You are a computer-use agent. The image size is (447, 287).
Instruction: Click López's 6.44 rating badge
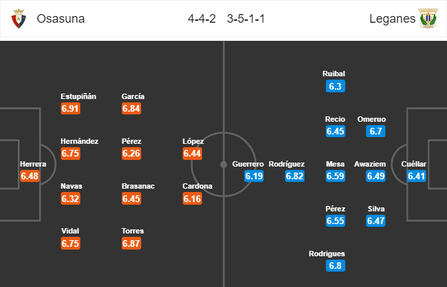[x=193, y=154]
